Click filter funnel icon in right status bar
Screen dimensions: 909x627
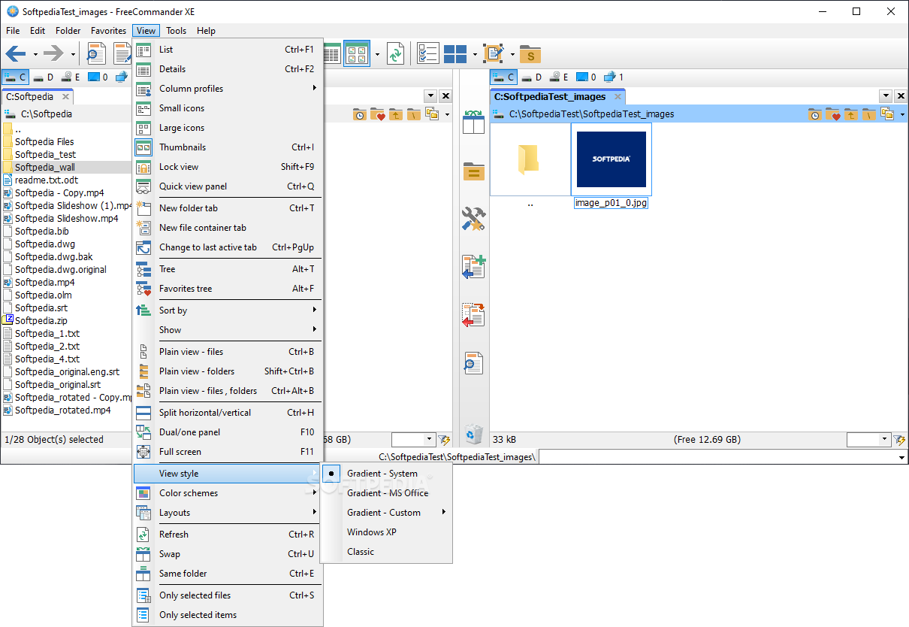coord(899,440)
